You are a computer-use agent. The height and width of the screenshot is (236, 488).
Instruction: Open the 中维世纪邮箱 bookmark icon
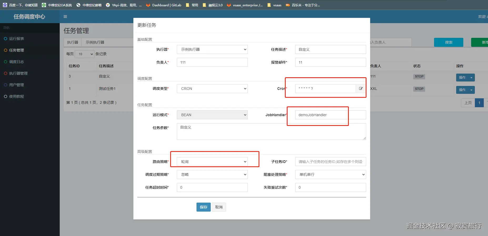78,5
